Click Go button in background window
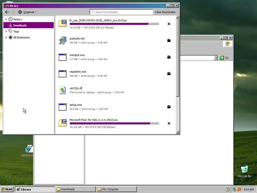Viewport: 257px width, 193px height. point(224,58)
